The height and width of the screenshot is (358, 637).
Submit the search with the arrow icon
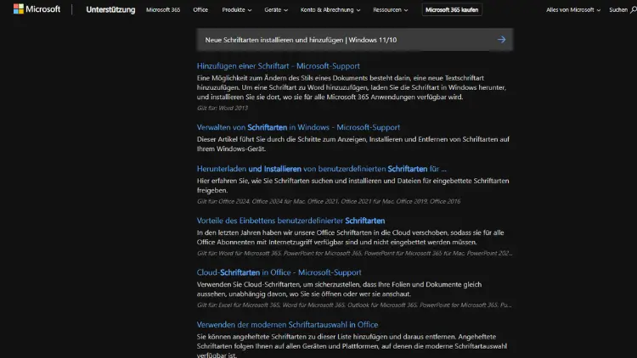(x=501, y=40)
